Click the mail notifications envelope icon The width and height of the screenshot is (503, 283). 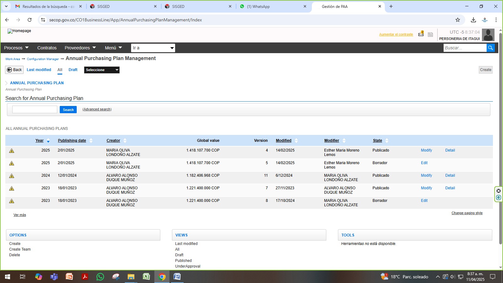421,34
